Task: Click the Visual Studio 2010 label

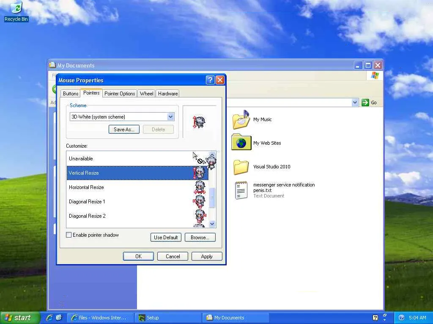Action: [272, 167]
